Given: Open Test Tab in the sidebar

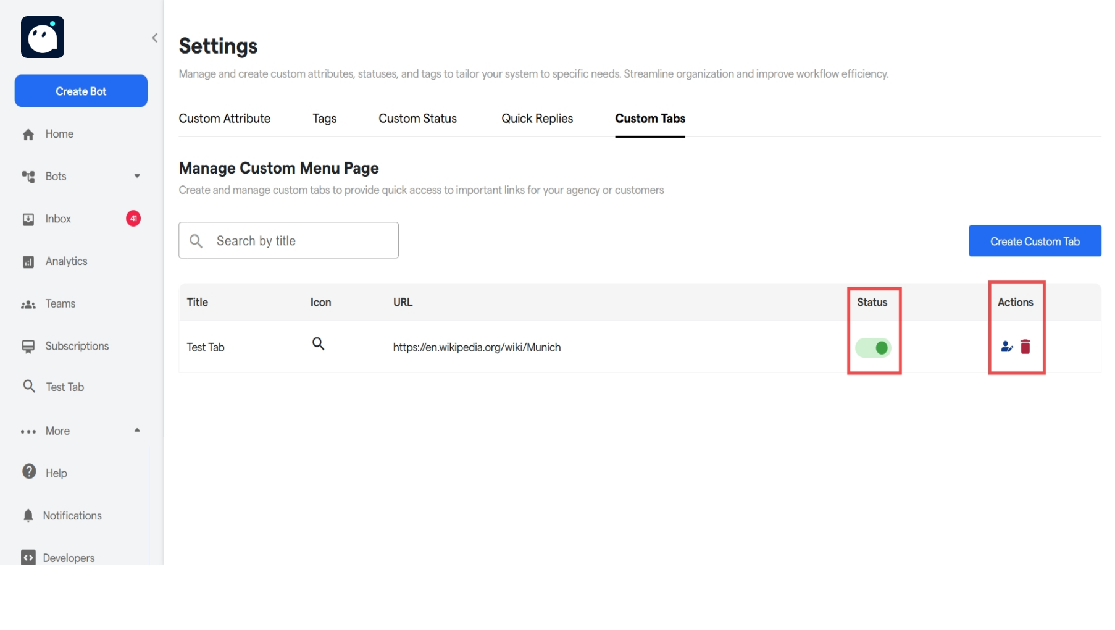Looking at the screenshot, I should [x=65, y=387].
